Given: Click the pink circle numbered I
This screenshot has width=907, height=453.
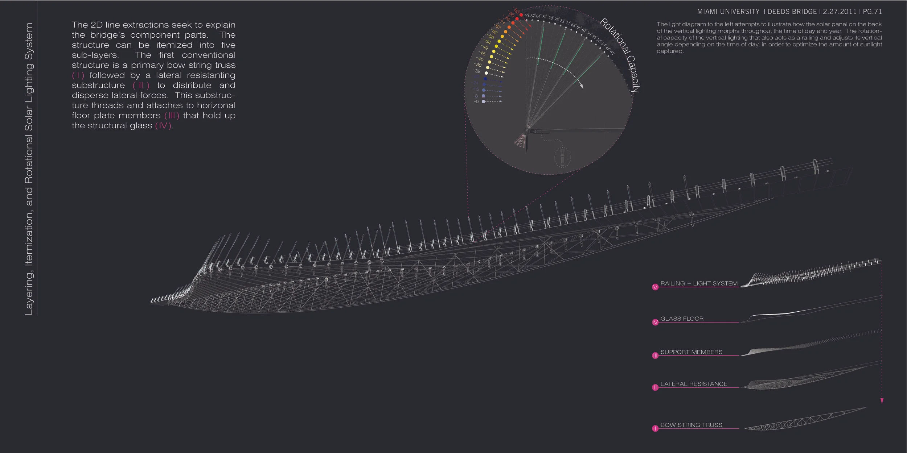Looking at the screenshot, I should click(655, 429).
